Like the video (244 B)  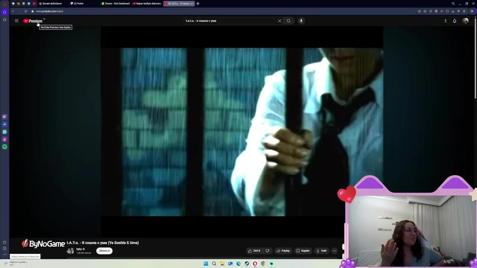[254, 251]
